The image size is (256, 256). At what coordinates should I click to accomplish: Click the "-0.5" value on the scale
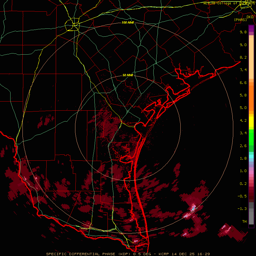(x=242, y=196)
